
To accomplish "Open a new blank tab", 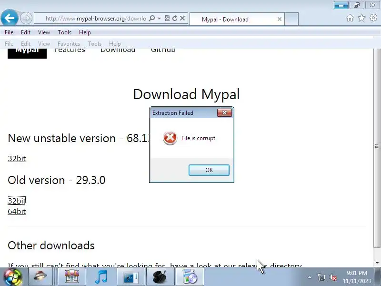I will pyautogui.click(x=291, y=19).
